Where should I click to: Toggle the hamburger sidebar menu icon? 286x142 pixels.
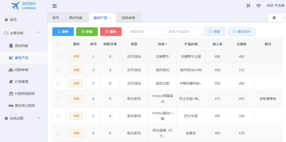pos(54,6)
